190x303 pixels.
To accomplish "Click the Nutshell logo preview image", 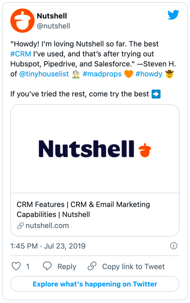I will tap(95, 148).
